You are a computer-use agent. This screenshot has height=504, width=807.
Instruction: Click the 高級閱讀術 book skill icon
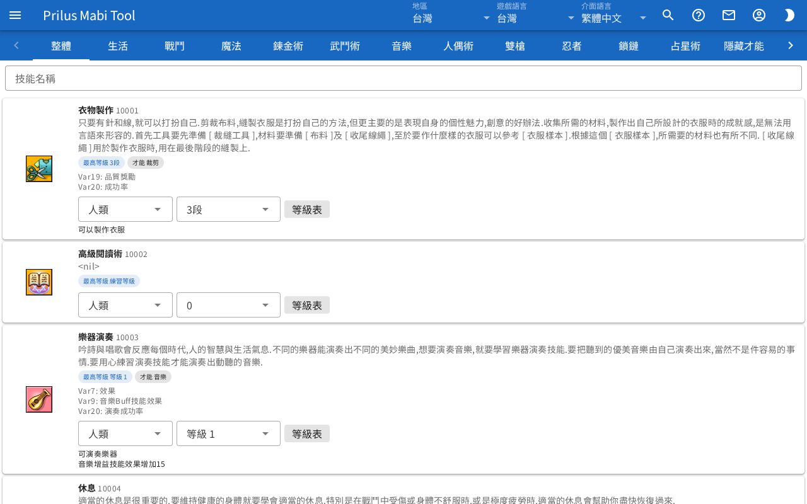point(39,282)
